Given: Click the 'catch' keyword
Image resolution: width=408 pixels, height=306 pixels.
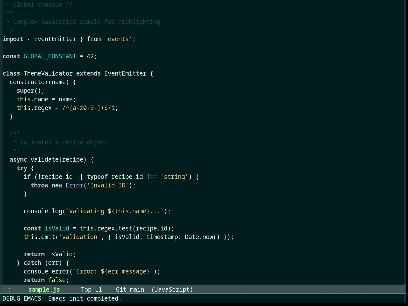Looking at the screenshot, I should [x=32, y=263].
